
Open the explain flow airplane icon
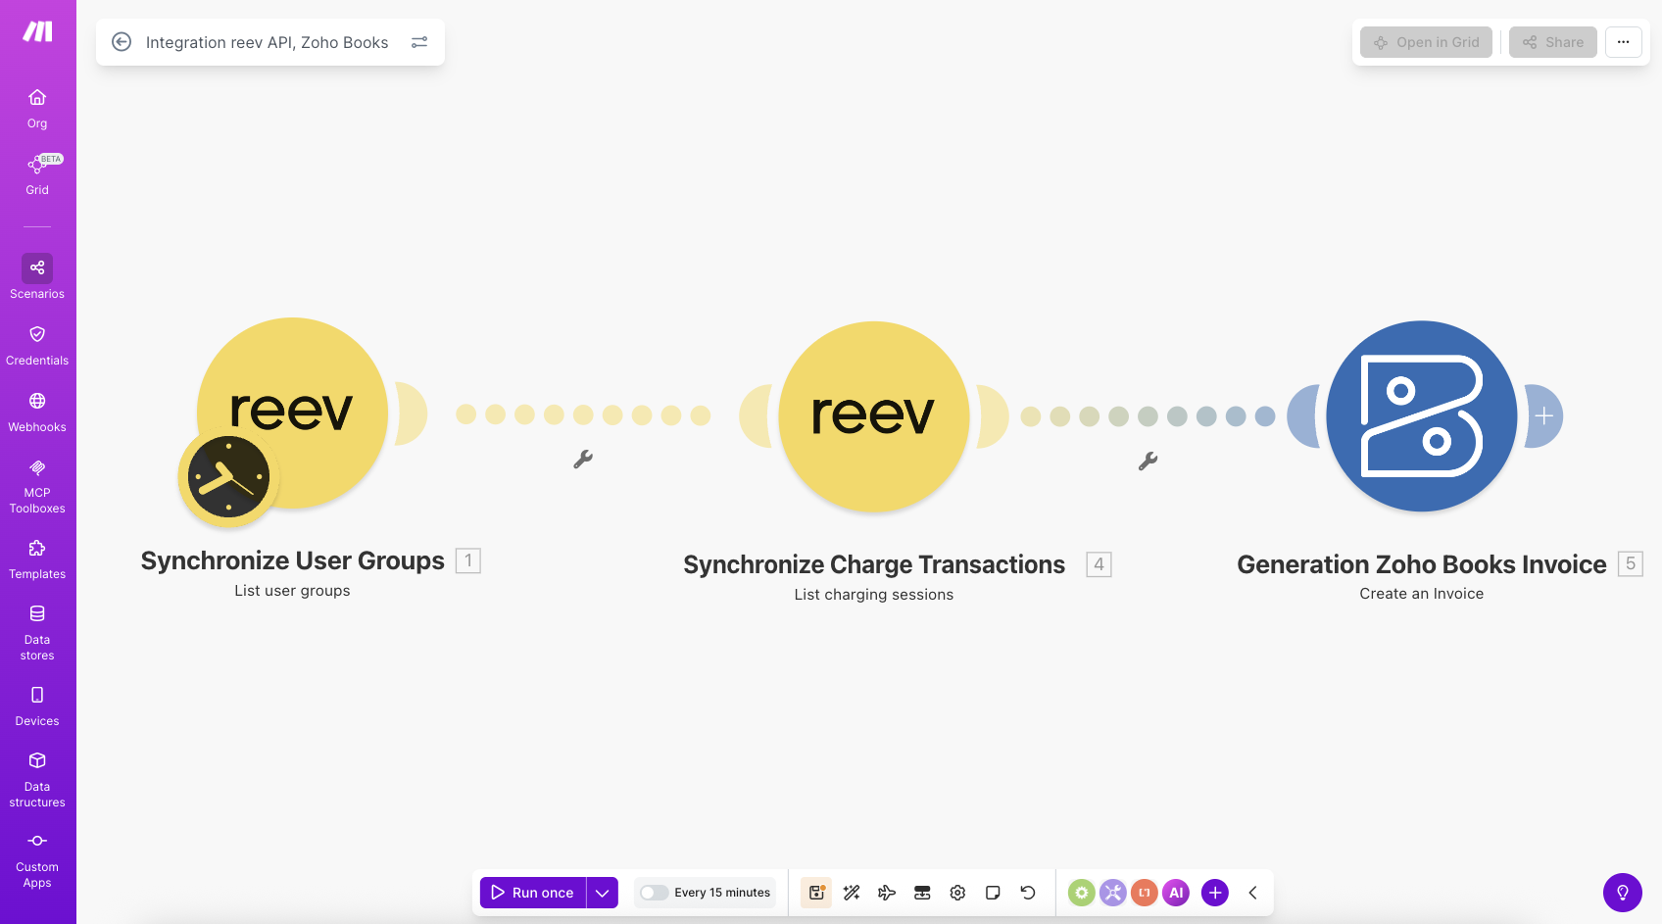(x=887, y=893)
